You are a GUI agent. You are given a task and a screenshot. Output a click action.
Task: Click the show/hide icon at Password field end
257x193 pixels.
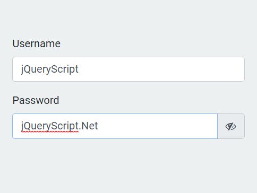click(230, 126)
